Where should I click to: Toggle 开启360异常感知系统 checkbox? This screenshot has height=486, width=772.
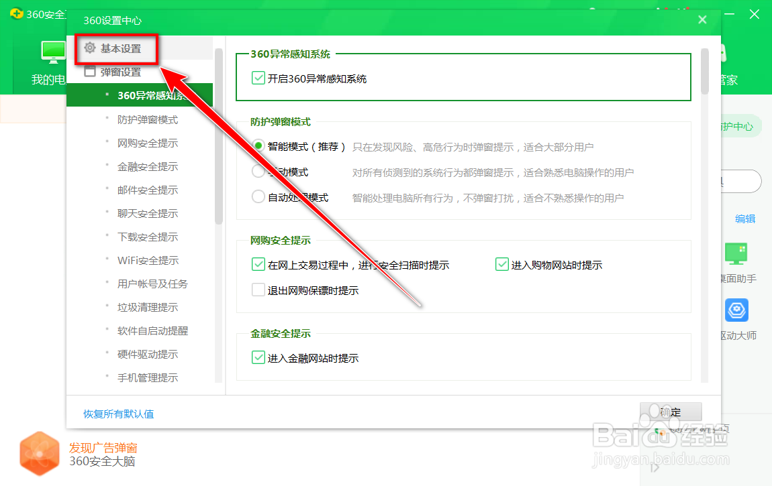(x=258, y=78)
